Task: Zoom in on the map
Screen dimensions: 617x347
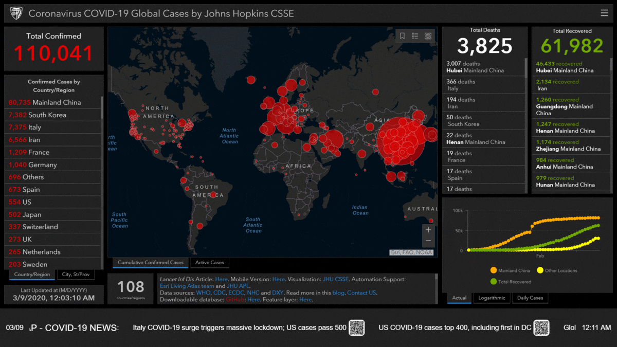Action: (x=428, y=230)
